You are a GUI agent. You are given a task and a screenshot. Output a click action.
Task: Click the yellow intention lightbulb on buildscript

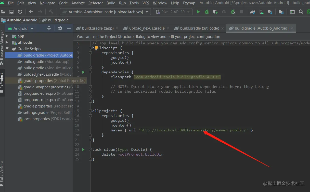[x=96, y=48]
